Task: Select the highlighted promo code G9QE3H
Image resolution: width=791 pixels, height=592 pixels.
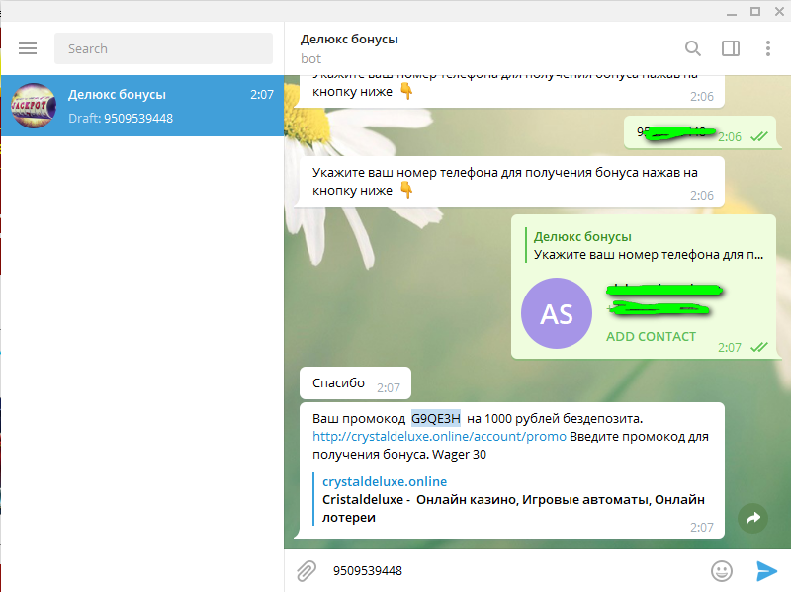Action: point(436,418)
